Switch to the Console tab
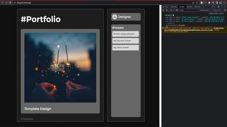The height and width of the screenshot is (127, 227). click(x=182, y=7)
